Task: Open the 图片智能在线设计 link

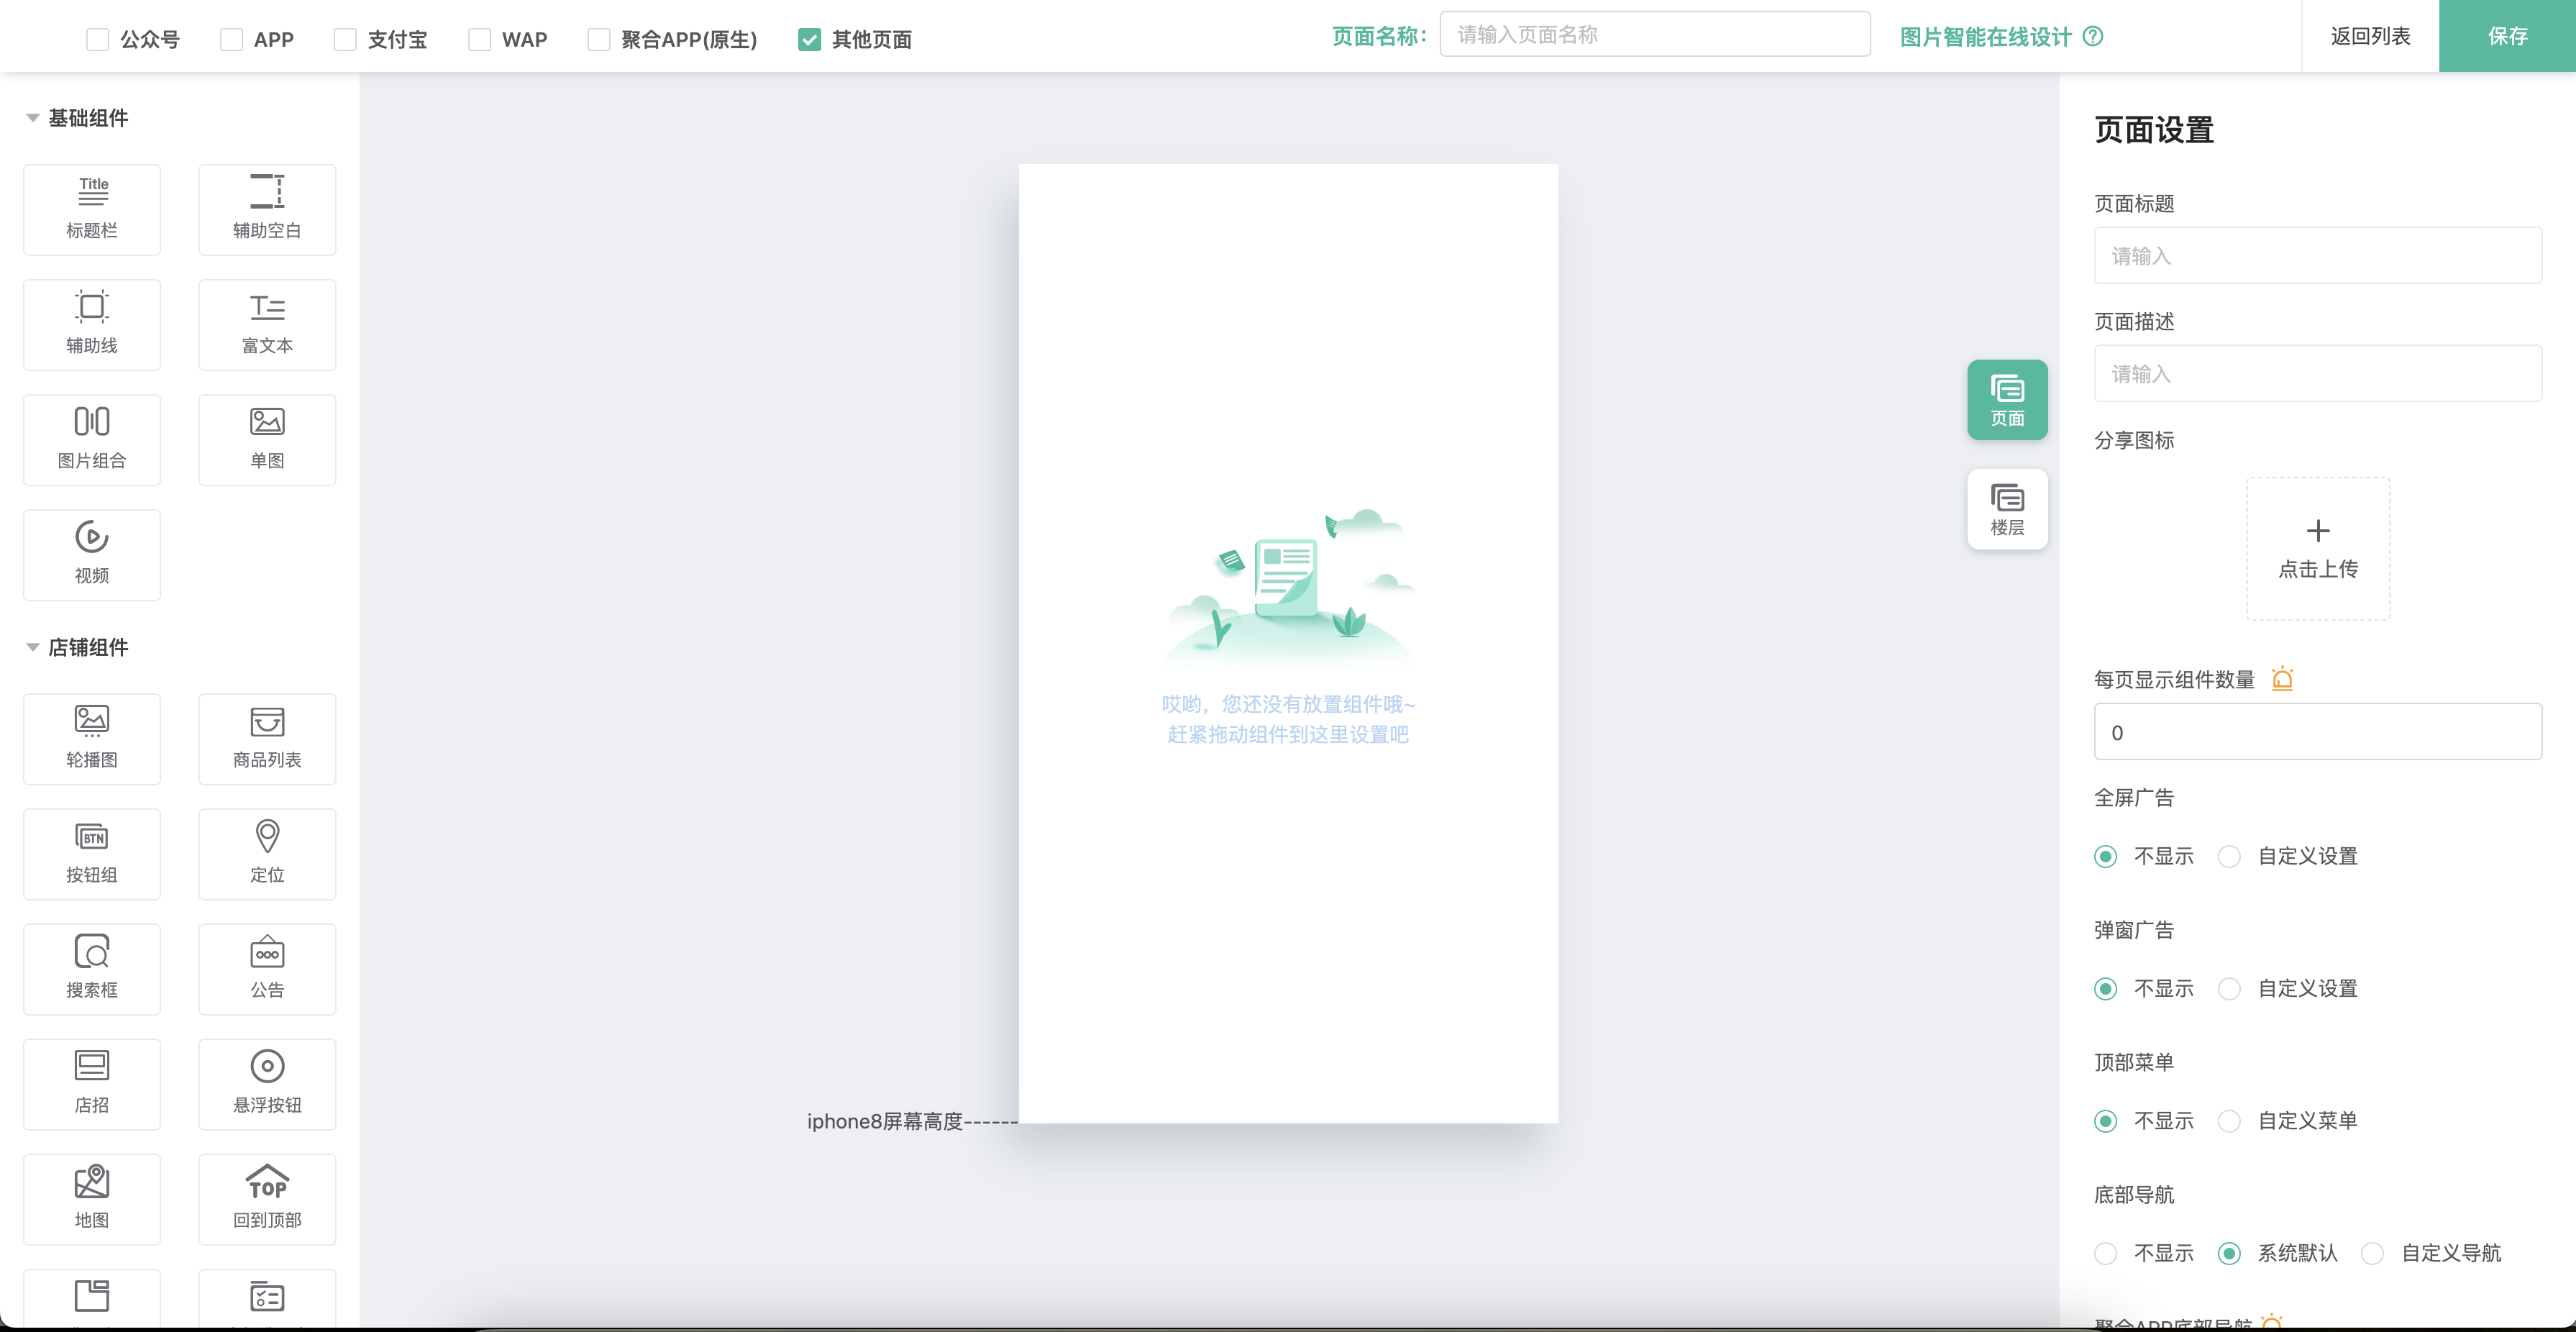Action: pyautogui.click(x=1985, y=37)
